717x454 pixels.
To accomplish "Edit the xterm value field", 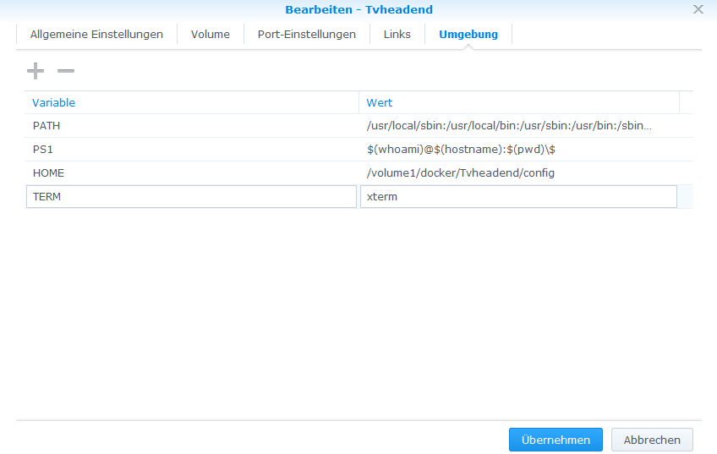I will coord(518,197).
